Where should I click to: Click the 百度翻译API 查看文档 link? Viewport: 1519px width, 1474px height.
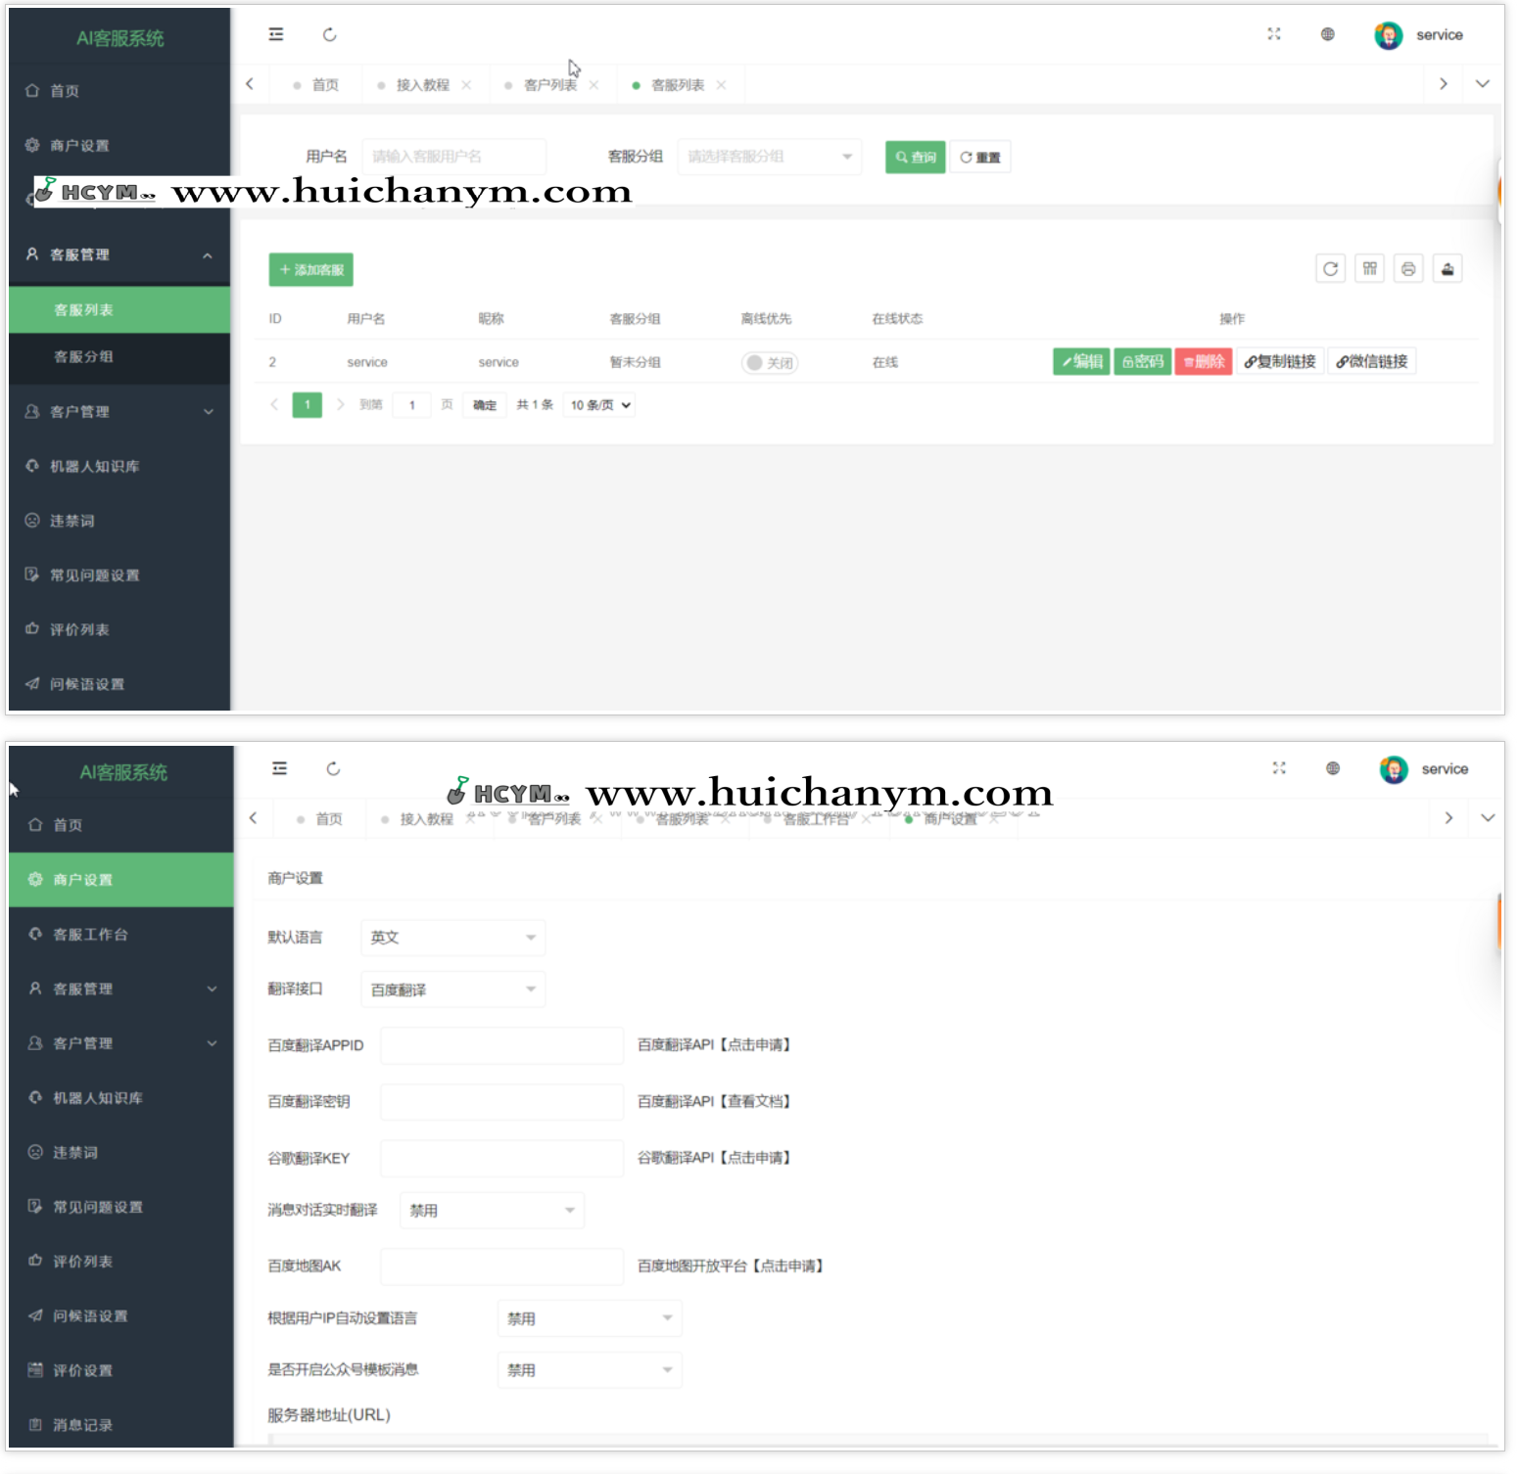click(714, 1102)
